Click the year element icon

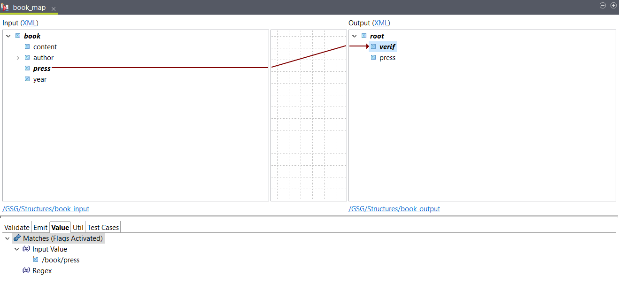27,79
